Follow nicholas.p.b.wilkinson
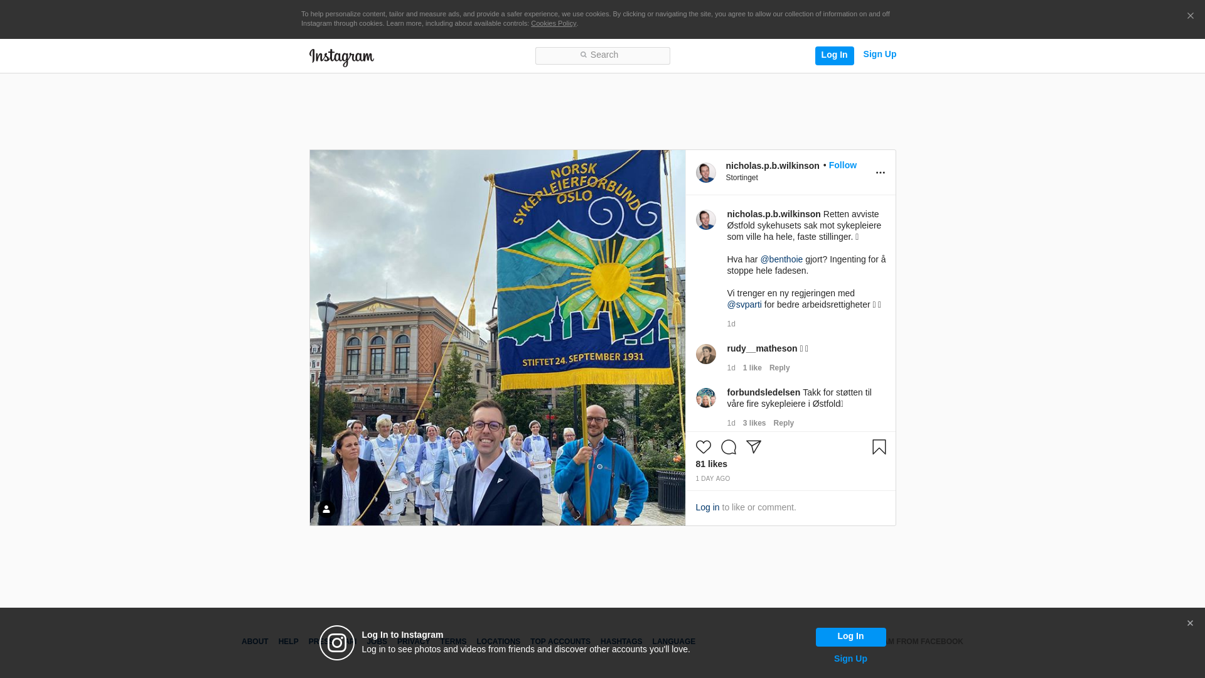This screenshot has height=678, width=1205. pos(842,165)
